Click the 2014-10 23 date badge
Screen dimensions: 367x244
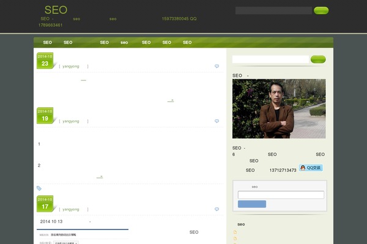pyautogui.click(x=45, y=61)
